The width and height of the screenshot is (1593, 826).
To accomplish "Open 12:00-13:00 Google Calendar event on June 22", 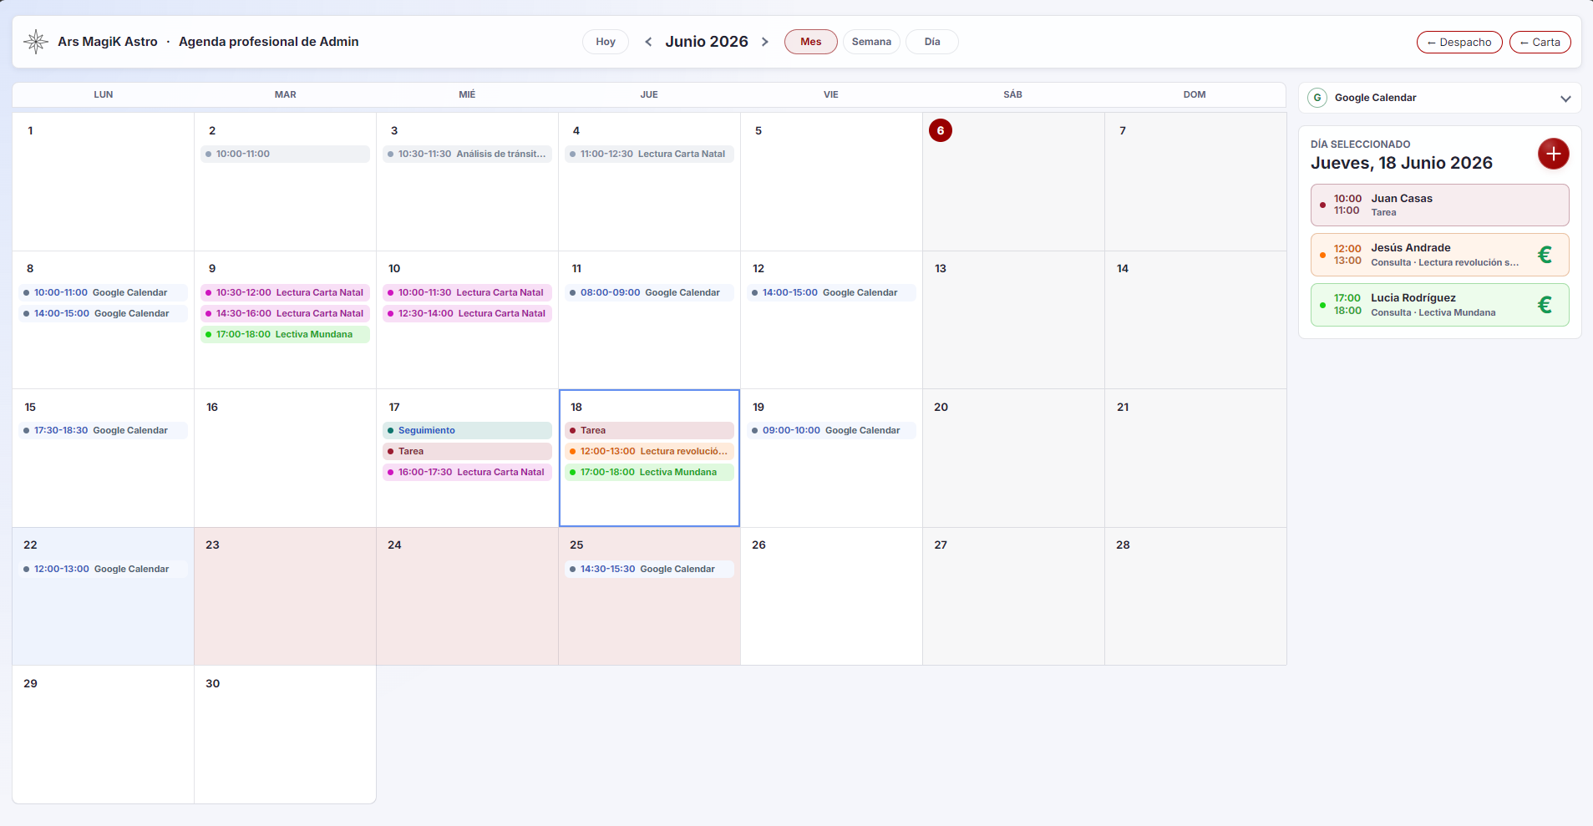I will coord(103,570).
